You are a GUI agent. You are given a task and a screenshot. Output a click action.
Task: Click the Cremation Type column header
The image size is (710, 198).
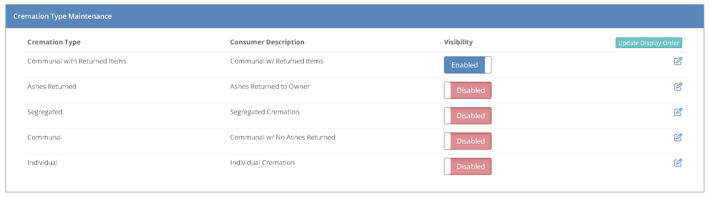[54, 42]
